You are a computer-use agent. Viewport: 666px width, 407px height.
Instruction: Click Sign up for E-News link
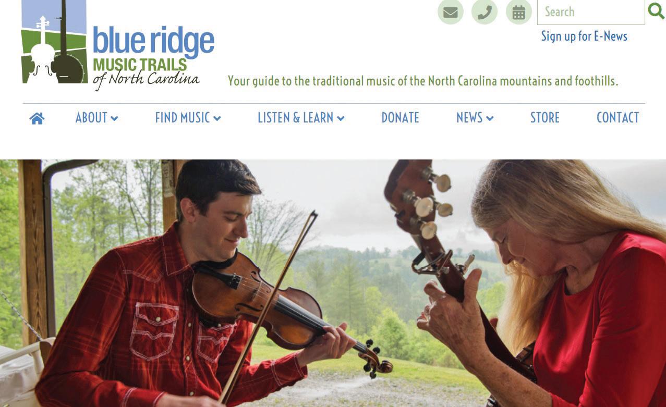(584, 36)
